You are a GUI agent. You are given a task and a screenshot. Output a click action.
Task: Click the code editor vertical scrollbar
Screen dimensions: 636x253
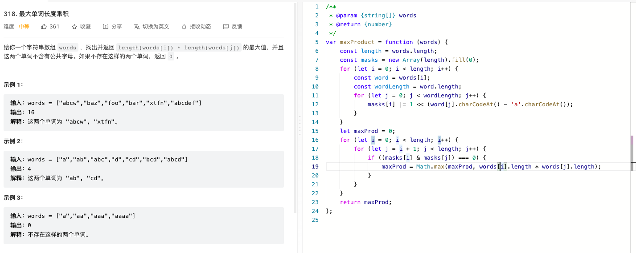633,153
